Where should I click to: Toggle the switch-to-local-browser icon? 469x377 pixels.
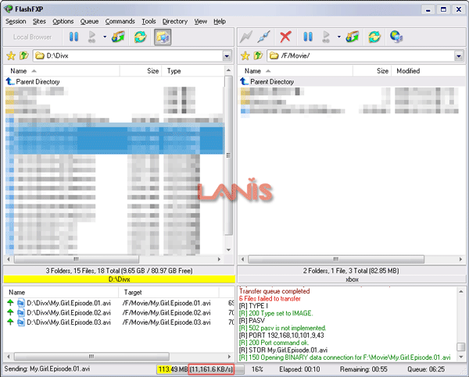pos(163,37)
